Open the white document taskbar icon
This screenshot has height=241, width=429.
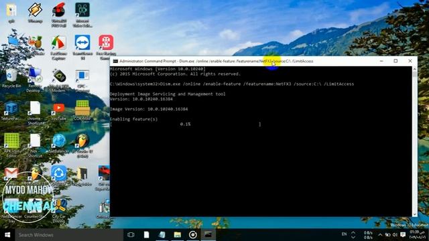point(147,235)
